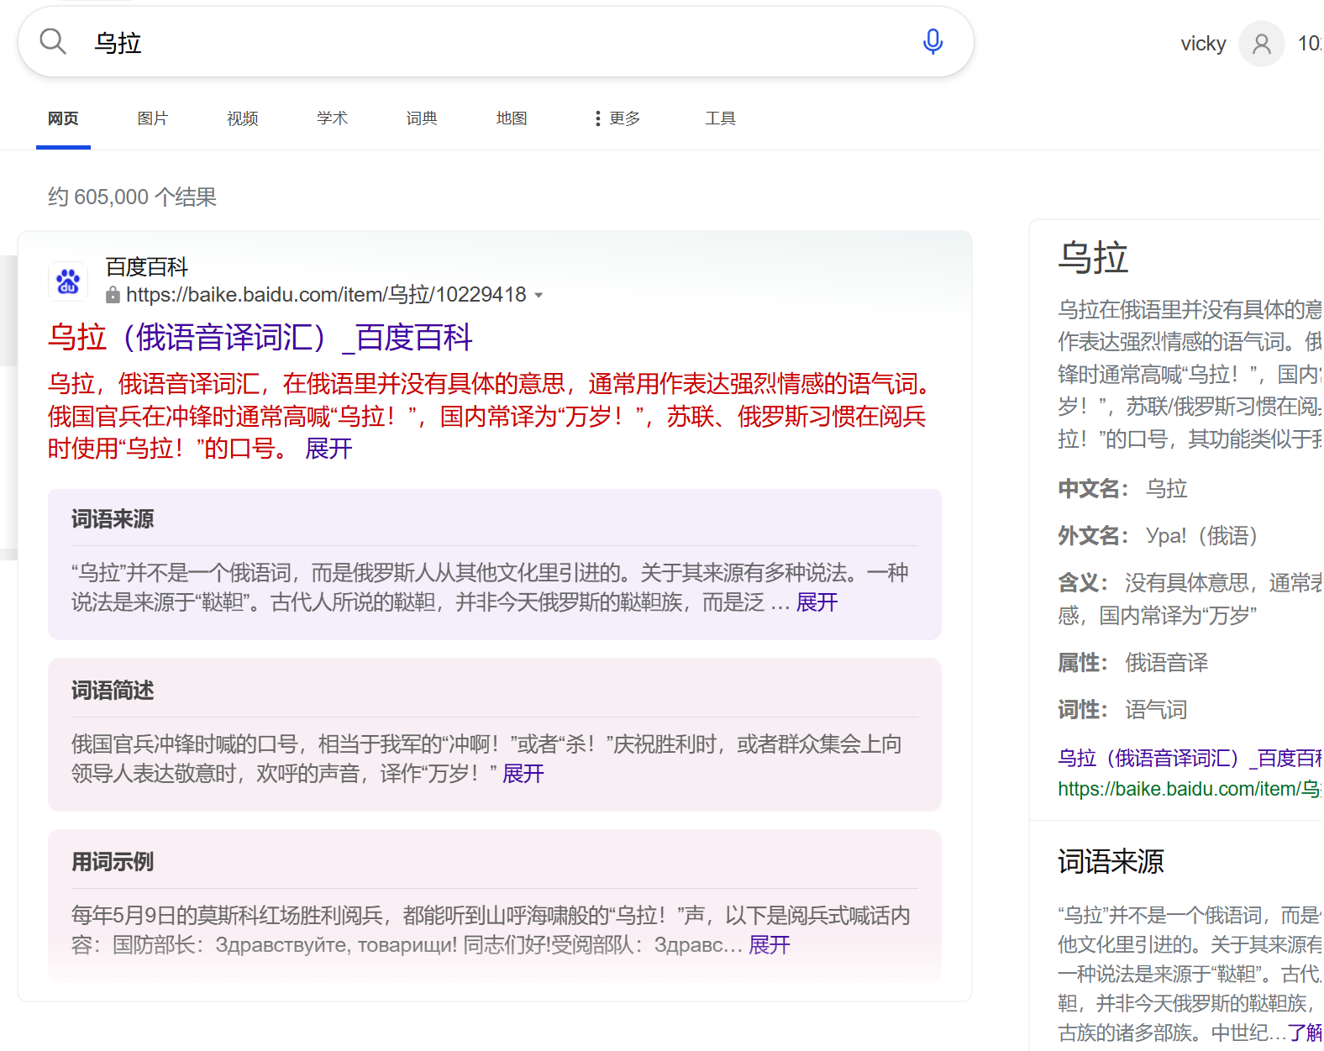Click the 词语来源 card heading

(113, 519)
